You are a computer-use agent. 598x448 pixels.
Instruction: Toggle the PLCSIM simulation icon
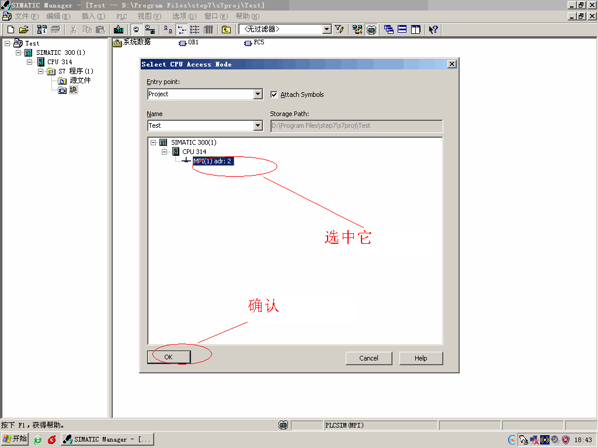tap(371, 29)
